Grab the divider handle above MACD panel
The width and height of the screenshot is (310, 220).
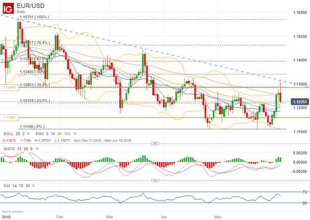[x=155, y=144]
